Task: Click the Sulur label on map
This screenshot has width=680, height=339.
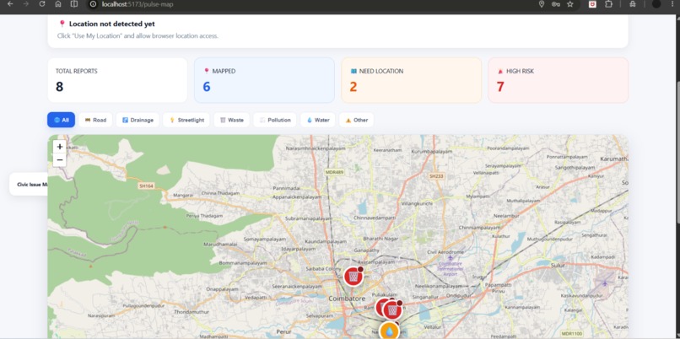Action: point(557,265)
